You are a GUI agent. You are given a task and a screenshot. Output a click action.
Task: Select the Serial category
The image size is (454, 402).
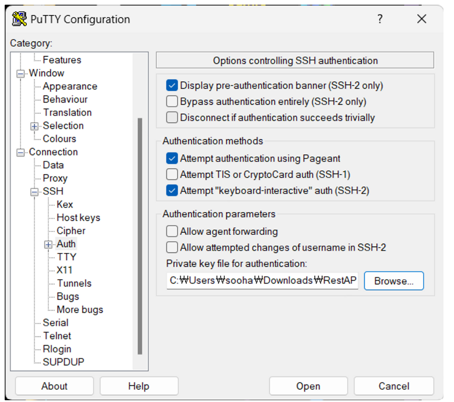[56, 323]
